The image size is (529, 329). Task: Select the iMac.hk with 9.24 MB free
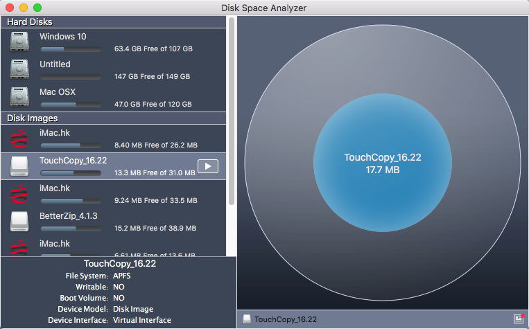114,194
